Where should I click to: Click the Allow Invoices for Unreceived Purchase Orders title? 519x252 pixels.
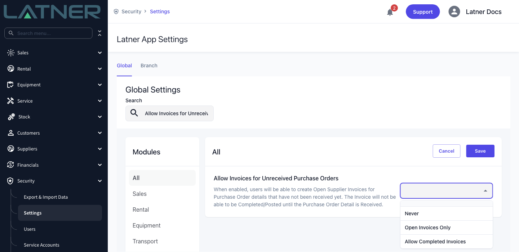click(x=276, y=178)
